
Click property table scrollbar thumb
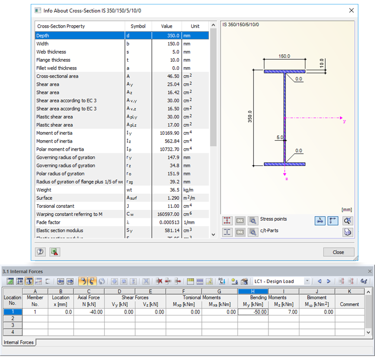(213, 87)
